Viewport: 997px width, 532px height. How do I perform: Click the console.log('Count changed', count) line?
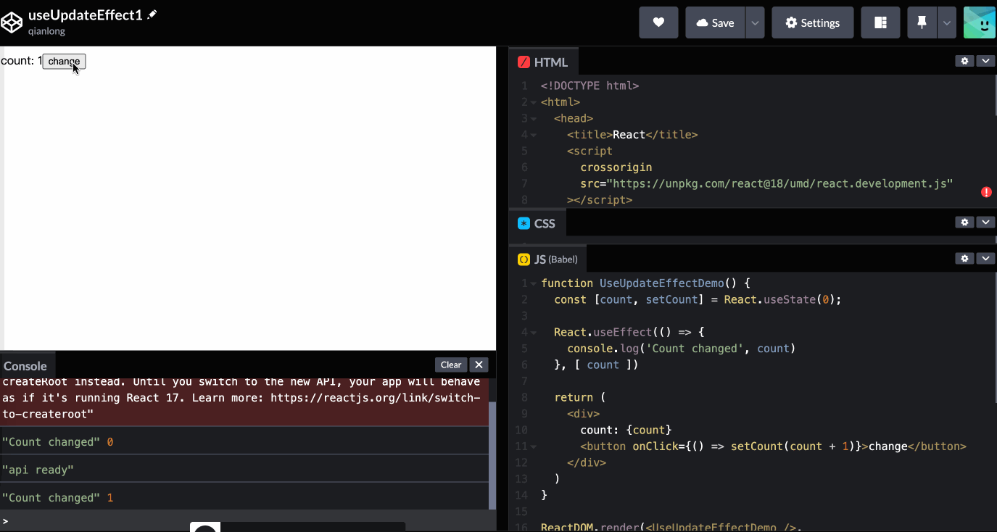682,349
